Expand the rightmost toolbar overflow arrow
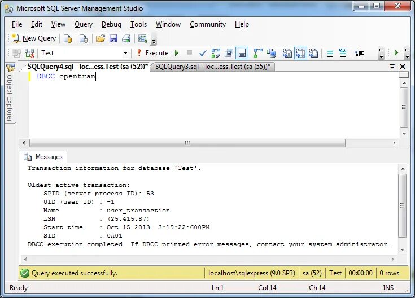 [x=407, y=54]
